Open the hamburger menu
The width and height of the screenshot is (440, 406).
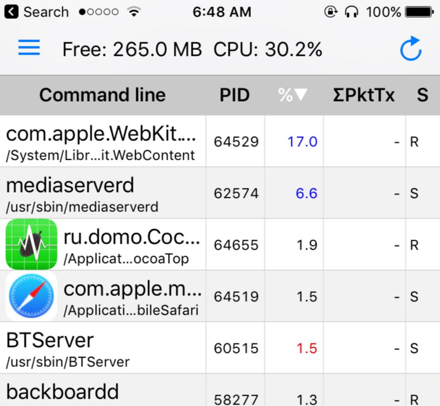[x=29, y=48]
